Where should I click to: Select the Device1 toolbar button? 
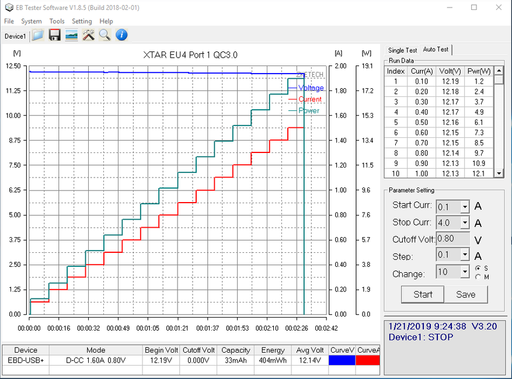pos(15,36)
